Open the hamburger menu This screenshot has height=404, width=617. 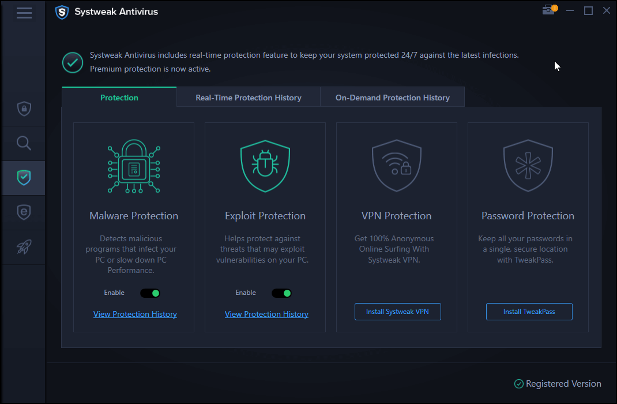coord(24,12)
